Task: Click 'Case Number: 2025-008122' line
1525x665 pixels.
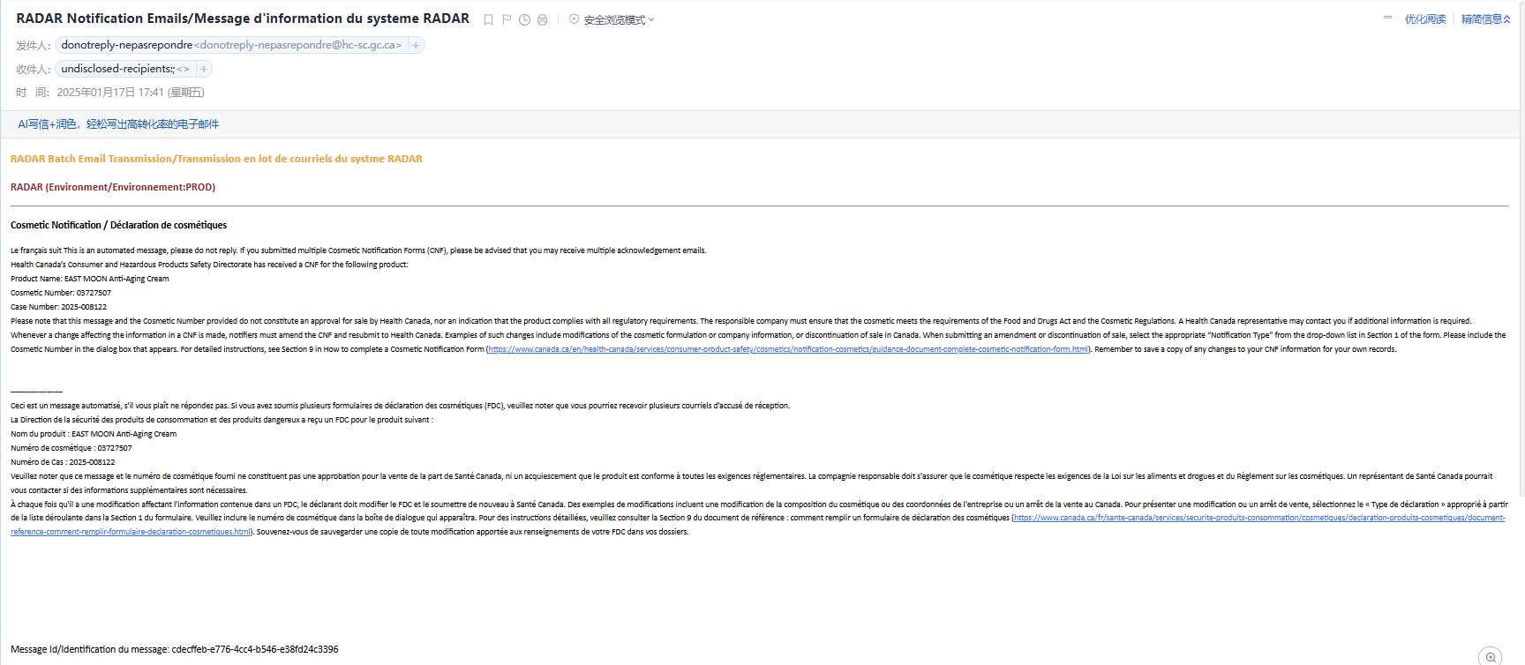Action: [x=58, y=307]
